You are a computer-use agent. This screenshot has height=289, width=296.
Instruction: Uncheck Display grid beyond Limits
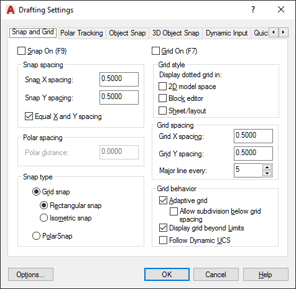163,228
